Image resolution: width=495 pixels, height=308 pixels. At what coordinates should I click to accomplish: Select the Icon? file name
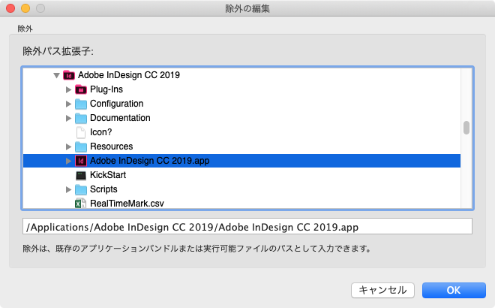click(x=100, y=132)
